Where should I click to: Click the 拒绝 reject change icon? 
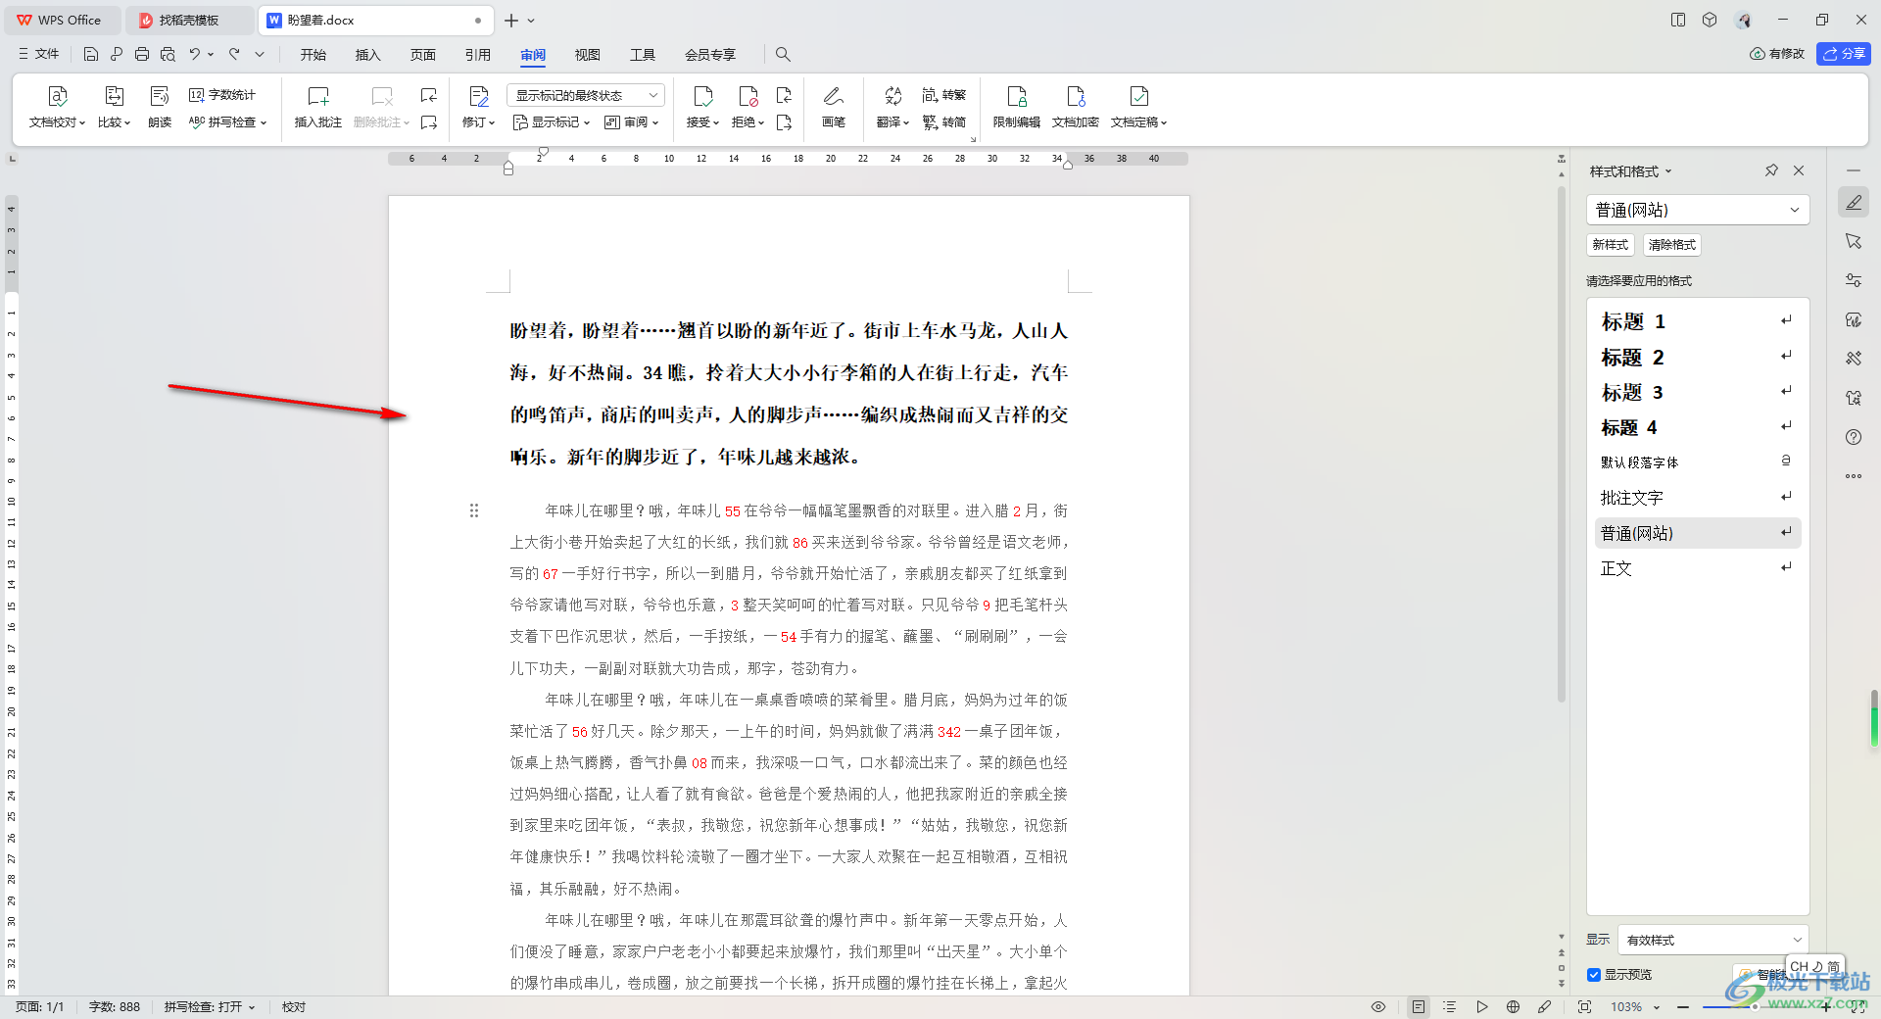coord(748,96)
